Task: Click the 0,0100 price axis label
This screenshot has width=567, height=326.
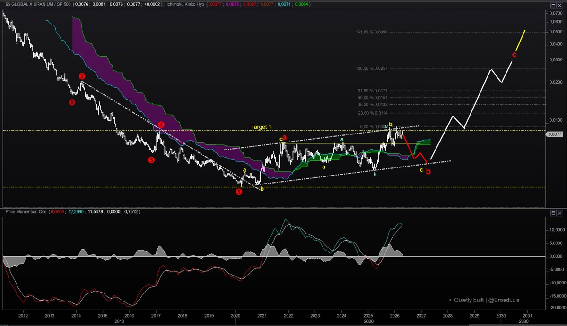Action: (x=556, y=120)
